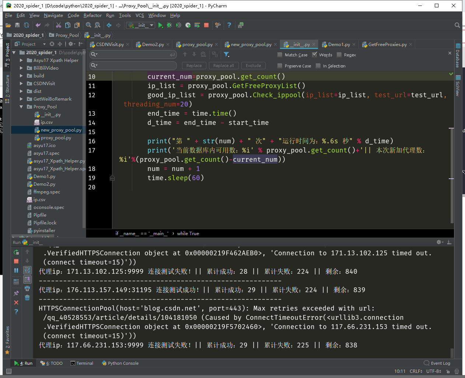465x378 pixels.
Task: Open the Refactor menu
Action: point(92,15)
